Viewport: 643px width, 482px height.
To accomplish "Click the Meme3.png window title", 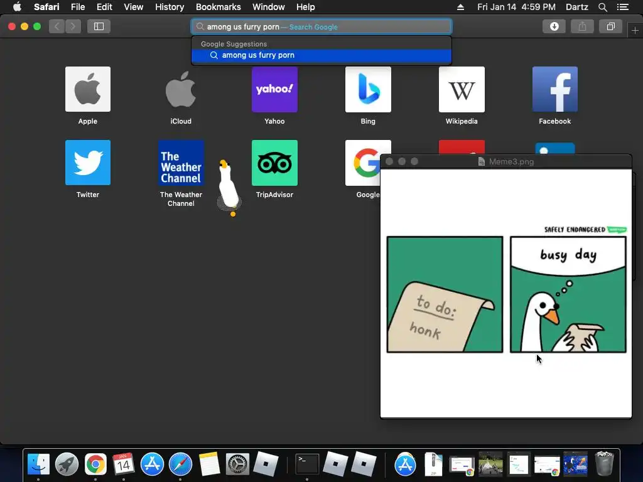I will (511, 161).
